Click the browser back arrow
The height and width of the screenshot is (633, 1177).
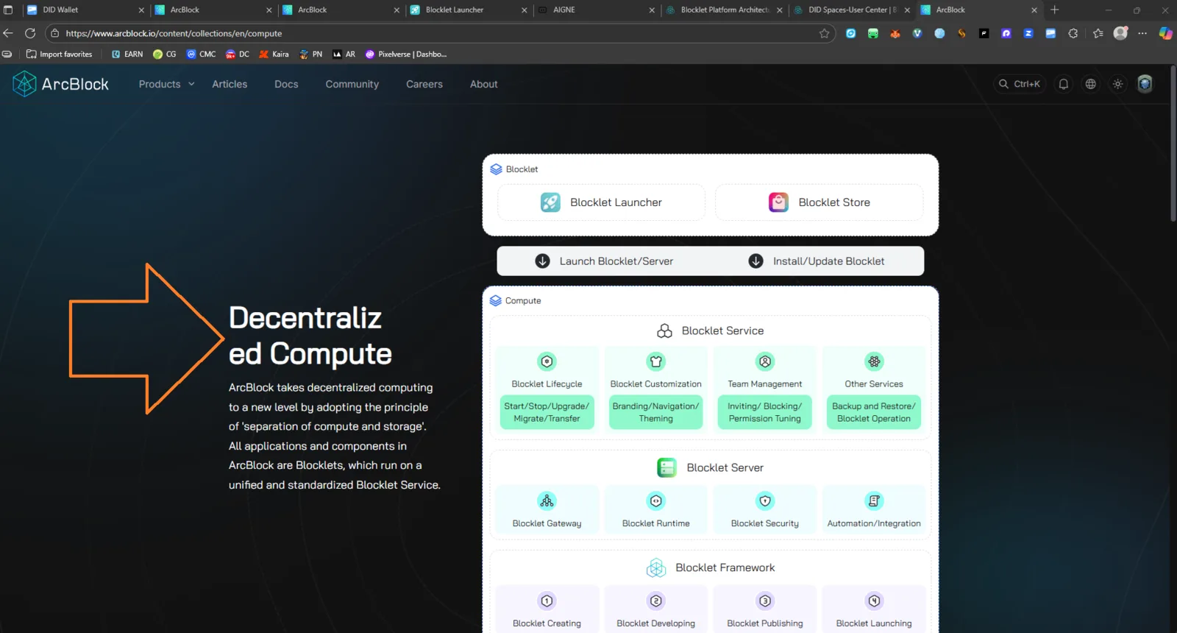click(8, 33)
